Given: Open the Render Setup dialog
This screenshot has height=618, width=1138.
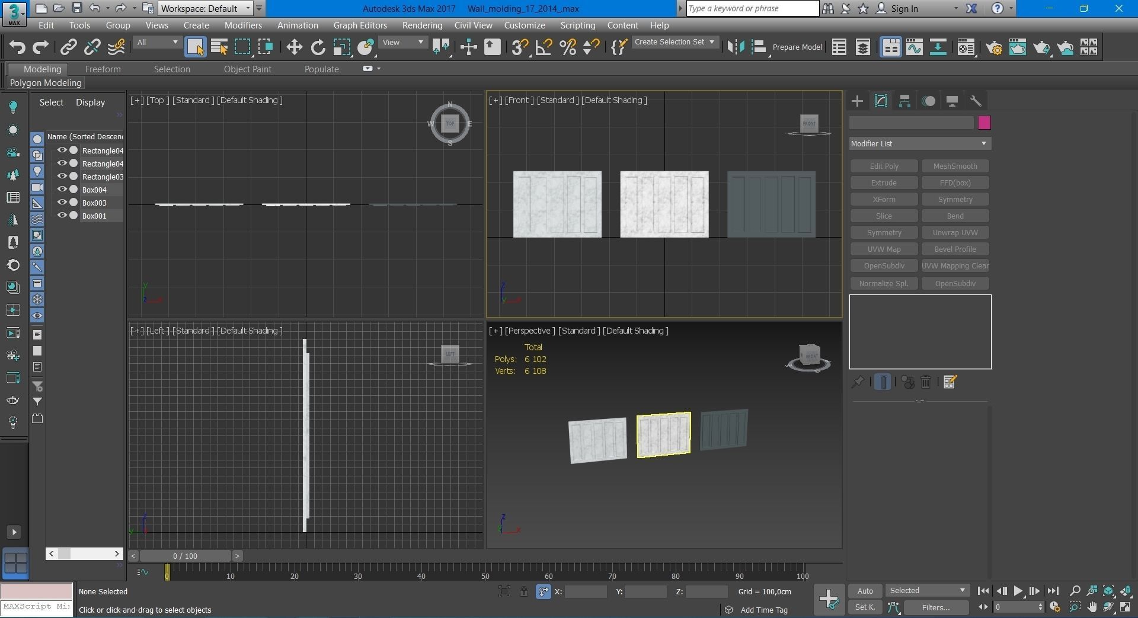Looking at the screenshot, I should [x=994, y=47].
